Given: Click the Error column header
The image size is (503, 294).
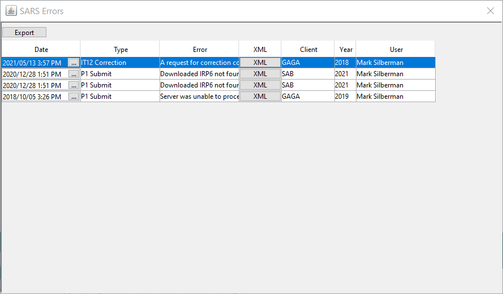Looking at the screenshot, I should (200, 50).
